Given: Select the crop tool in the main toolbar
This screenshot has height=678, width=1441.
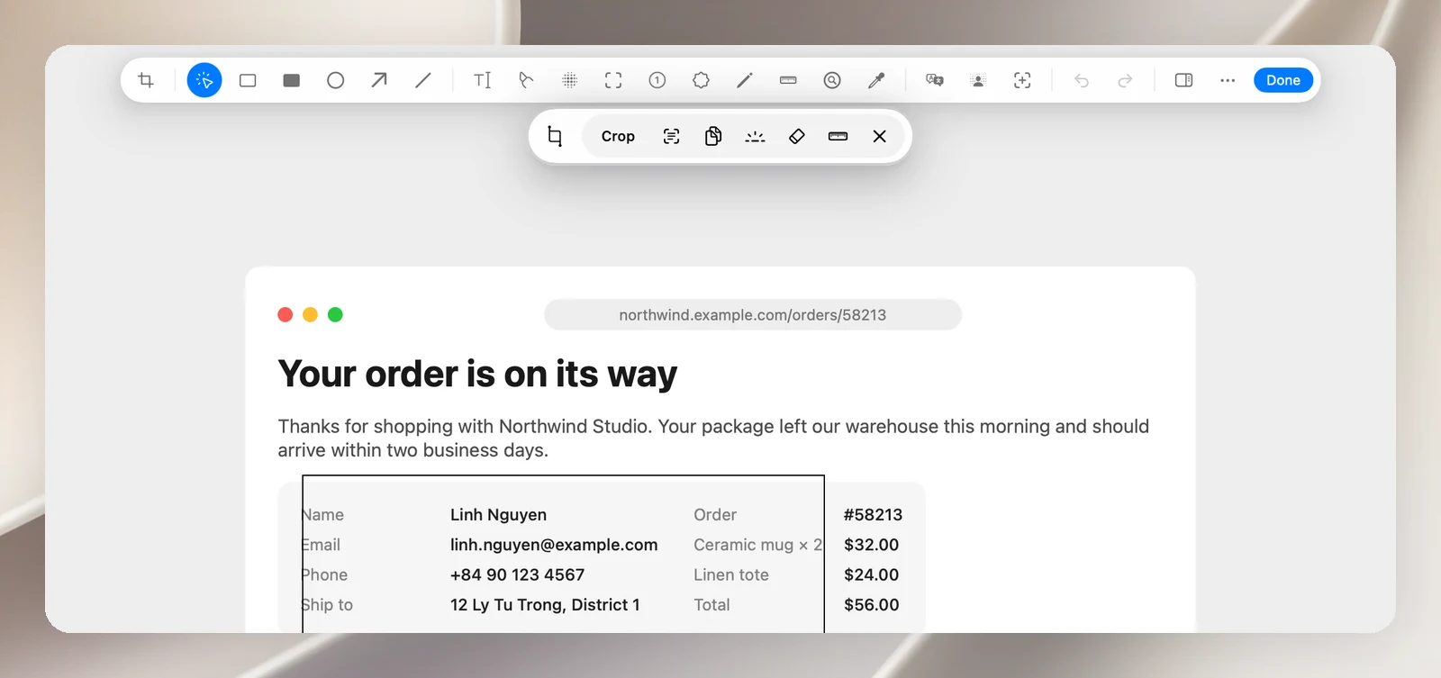Looking at the screenshot, I should 146,80.
